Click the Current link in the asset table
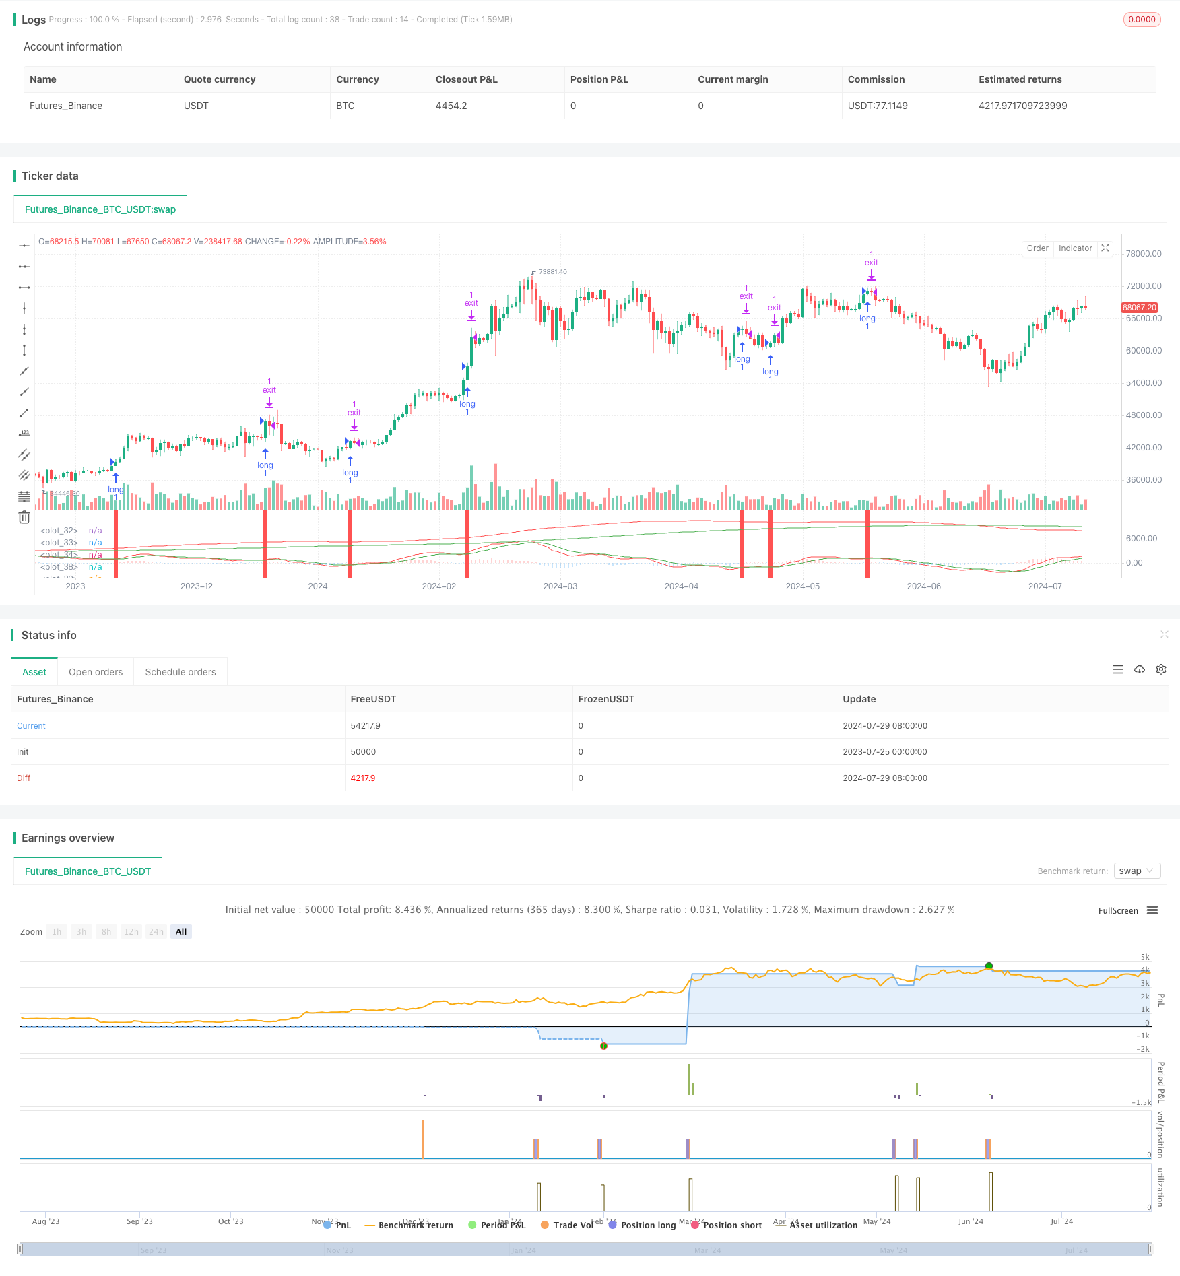Image resolution: width=1180 pixels, height=1276 pixels. point(31,726)
